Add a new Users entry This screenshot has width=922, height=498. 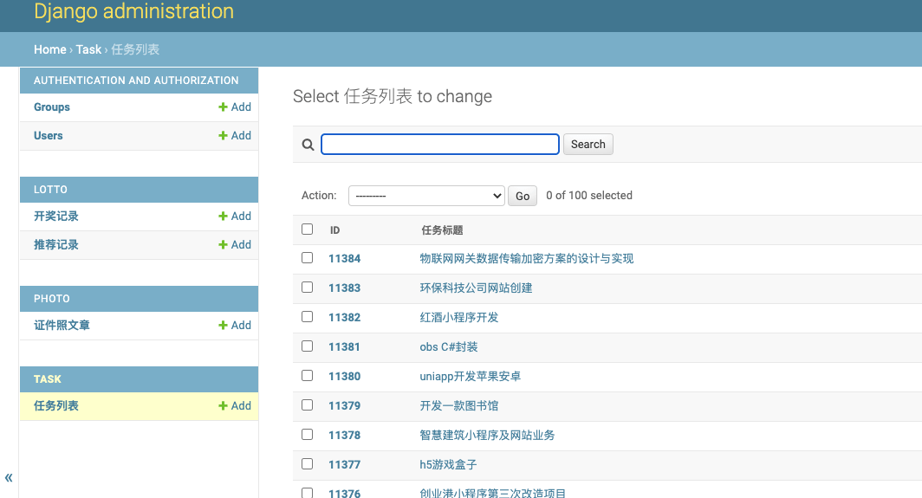click(235, 135)
